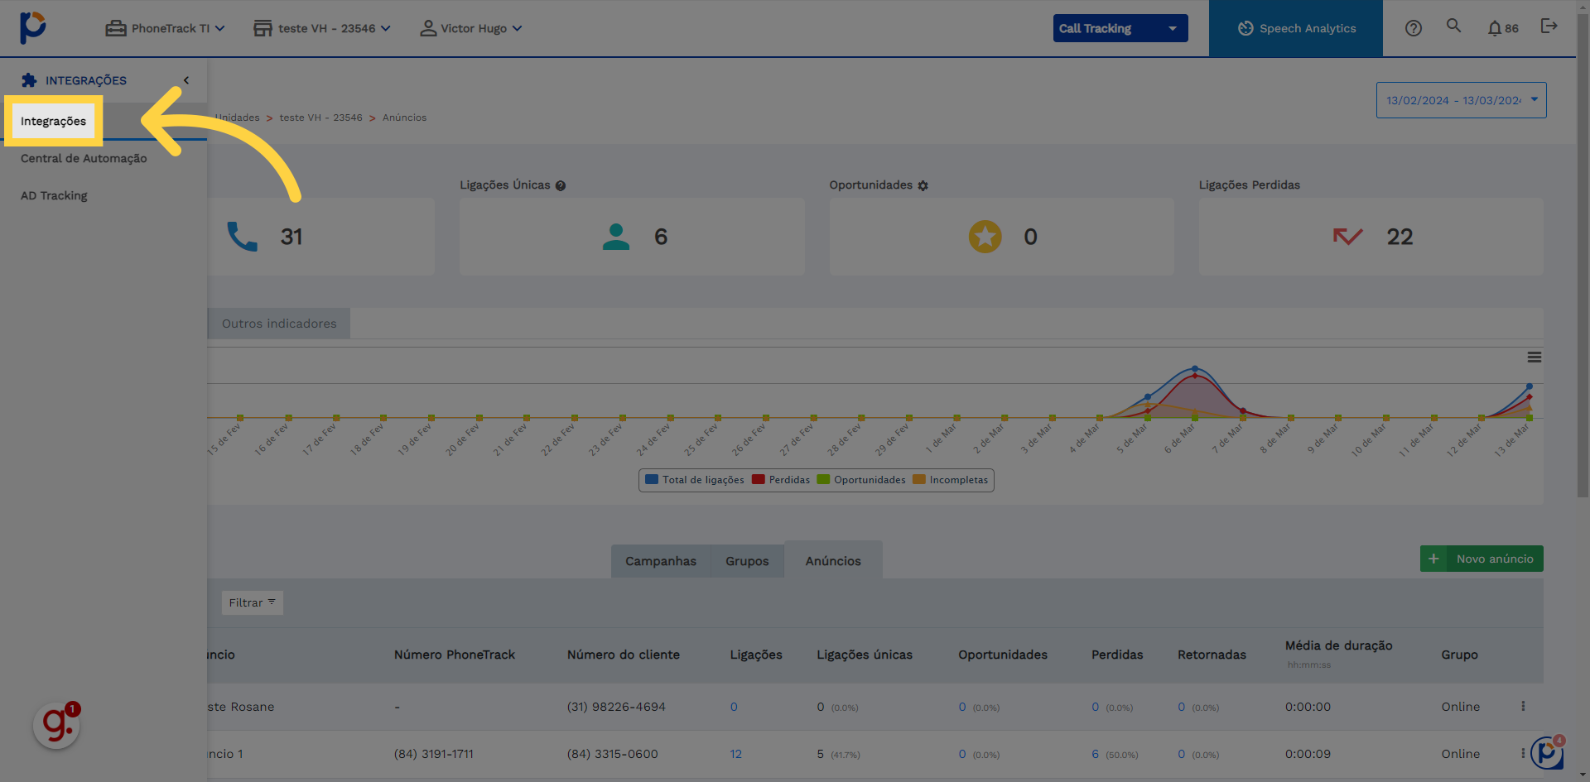Click the phone icon on the calls card

click(x=243, y=237)
